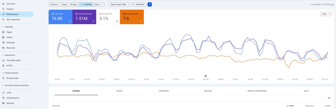Open the HTTPS lock icon

[3, 66]
